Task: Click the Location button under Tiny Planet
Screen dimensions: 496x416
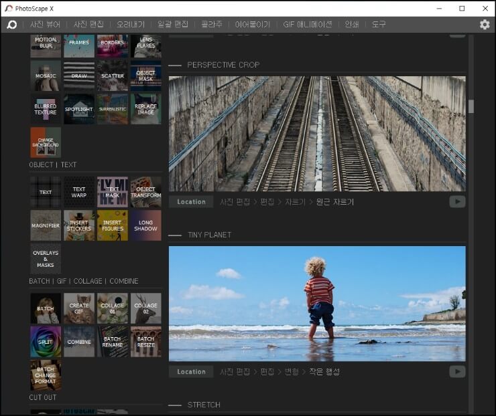Action: pos(191,371)
